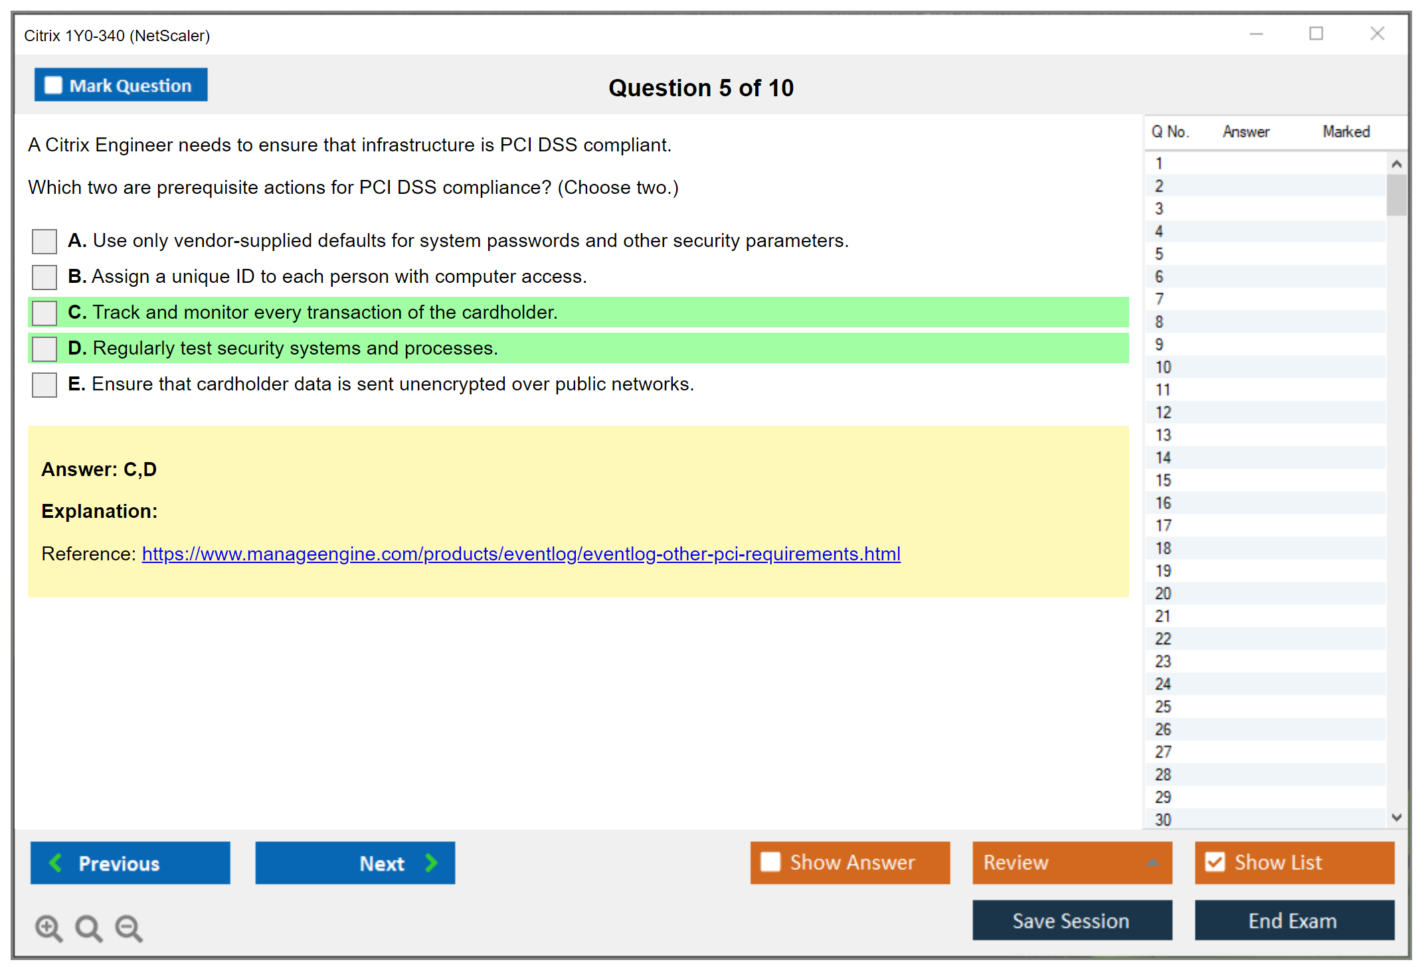Click the green right arrow on Next
The image size is (1428, 976).
[x=432, y=862]
